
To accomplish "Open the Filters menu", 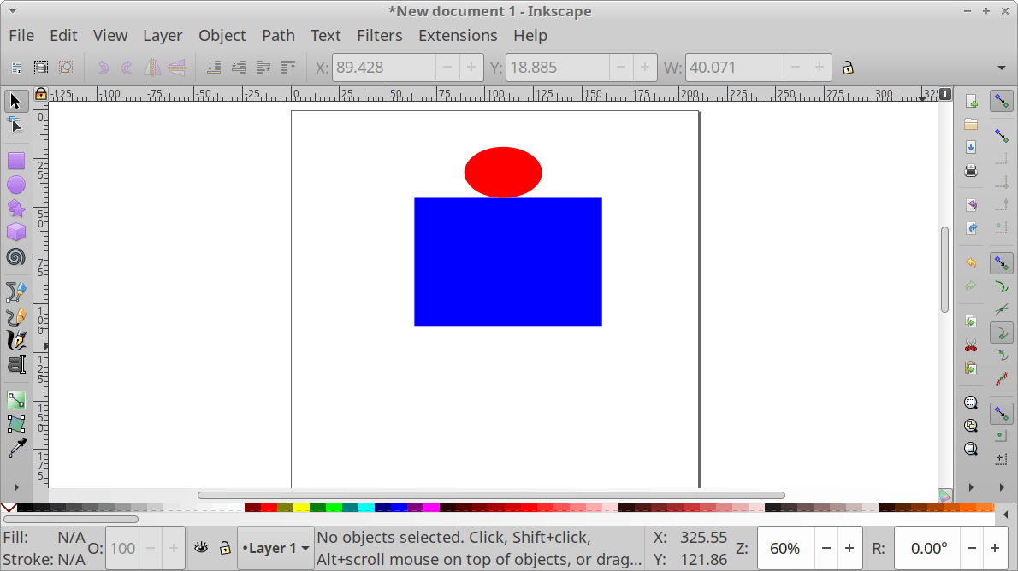I will (x=380, y=35).
